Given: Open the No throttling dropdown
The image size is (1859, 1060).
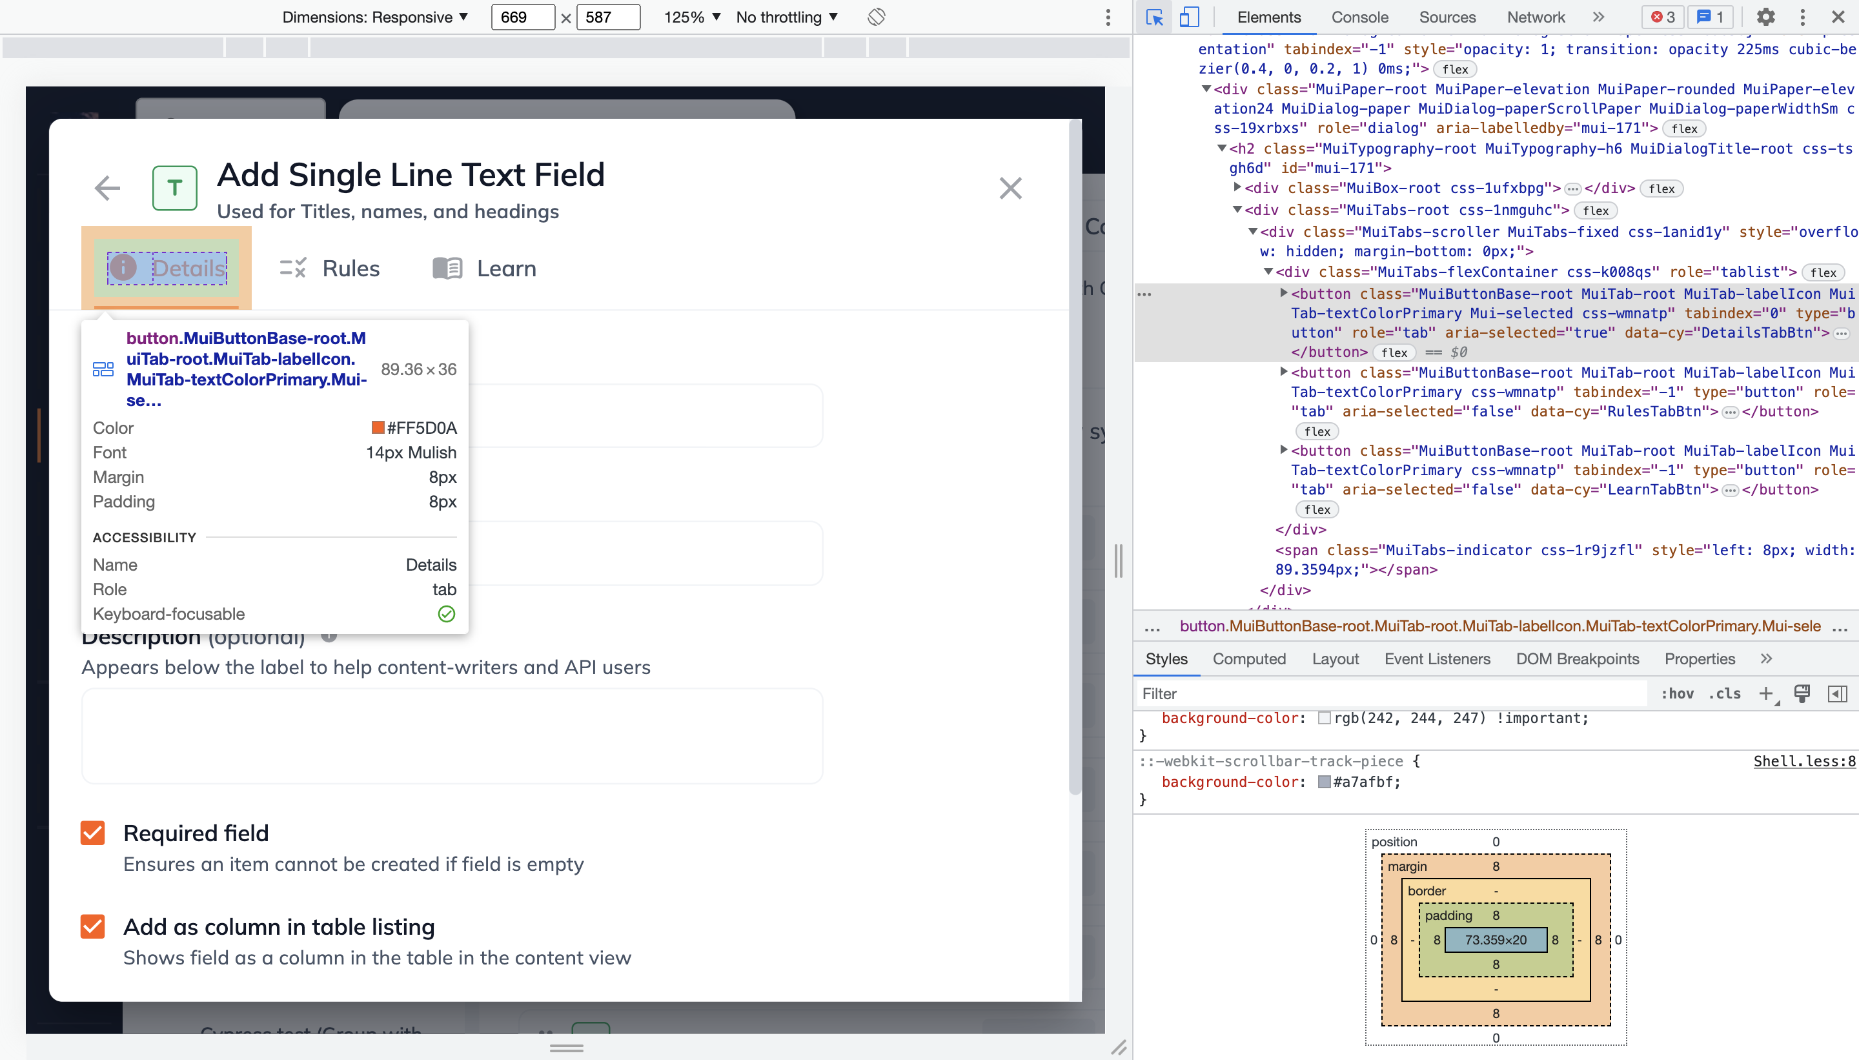Looking at the screenshot, I should click(x=786, y=17).
